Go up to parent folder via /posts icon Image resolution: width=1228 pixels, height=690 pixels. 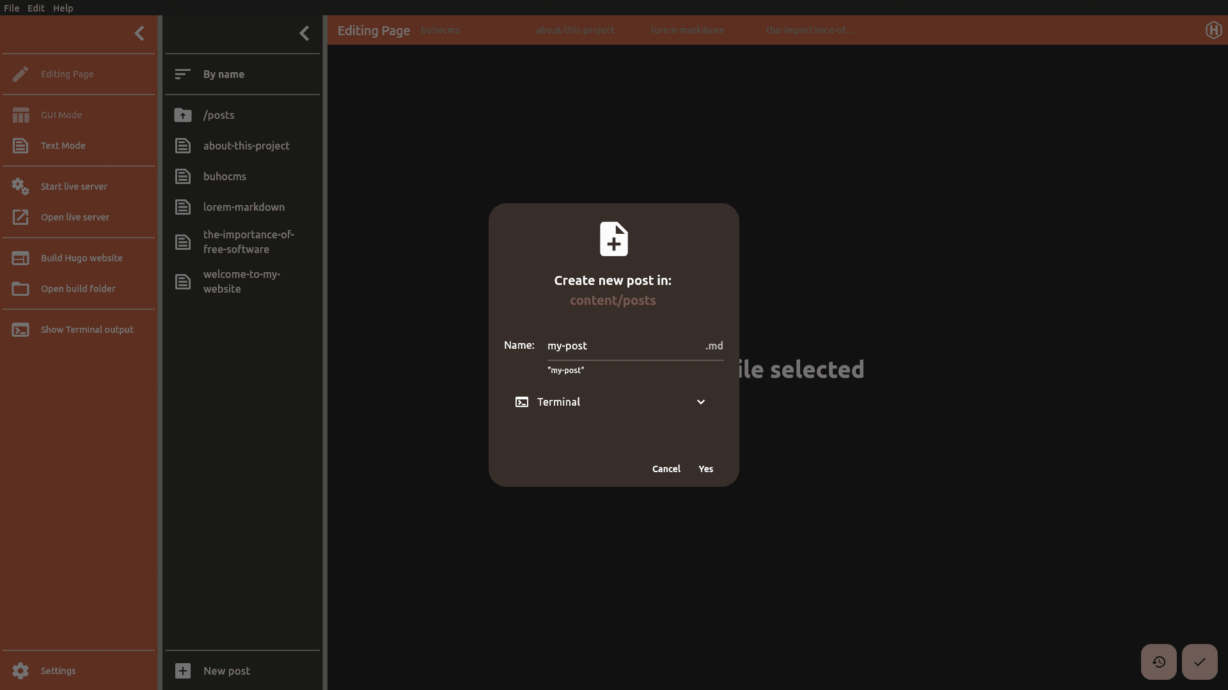183,115
